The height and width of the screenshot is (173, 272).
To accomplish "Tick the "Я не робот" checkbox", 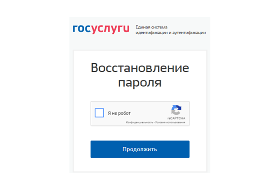I will [99, 113].
